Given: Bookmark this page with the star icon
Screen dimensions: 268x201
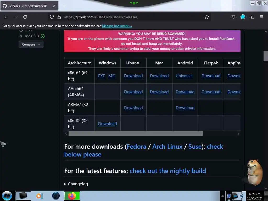Looking at the screenshot, I should click(207, 17).
